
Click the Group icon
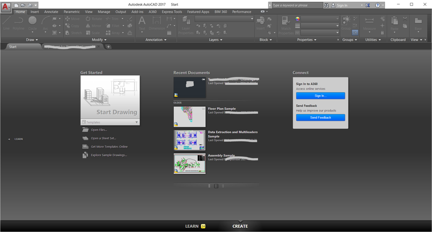point(346,23)
